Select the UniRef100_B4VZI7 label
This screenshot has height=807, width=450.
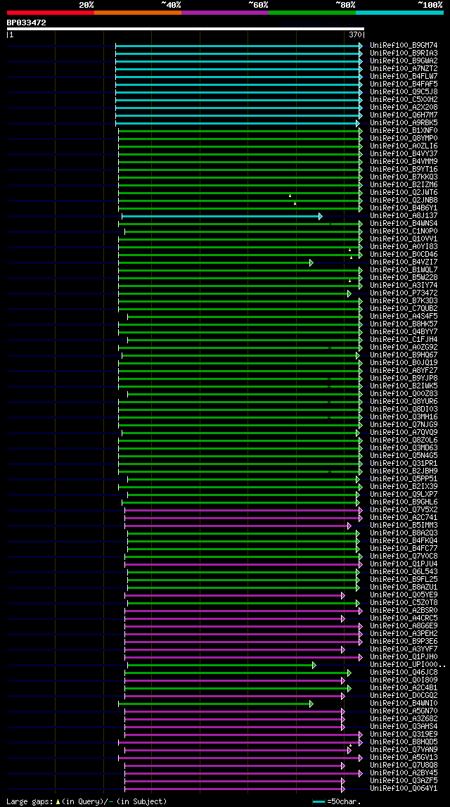click(x=404, y=262)
